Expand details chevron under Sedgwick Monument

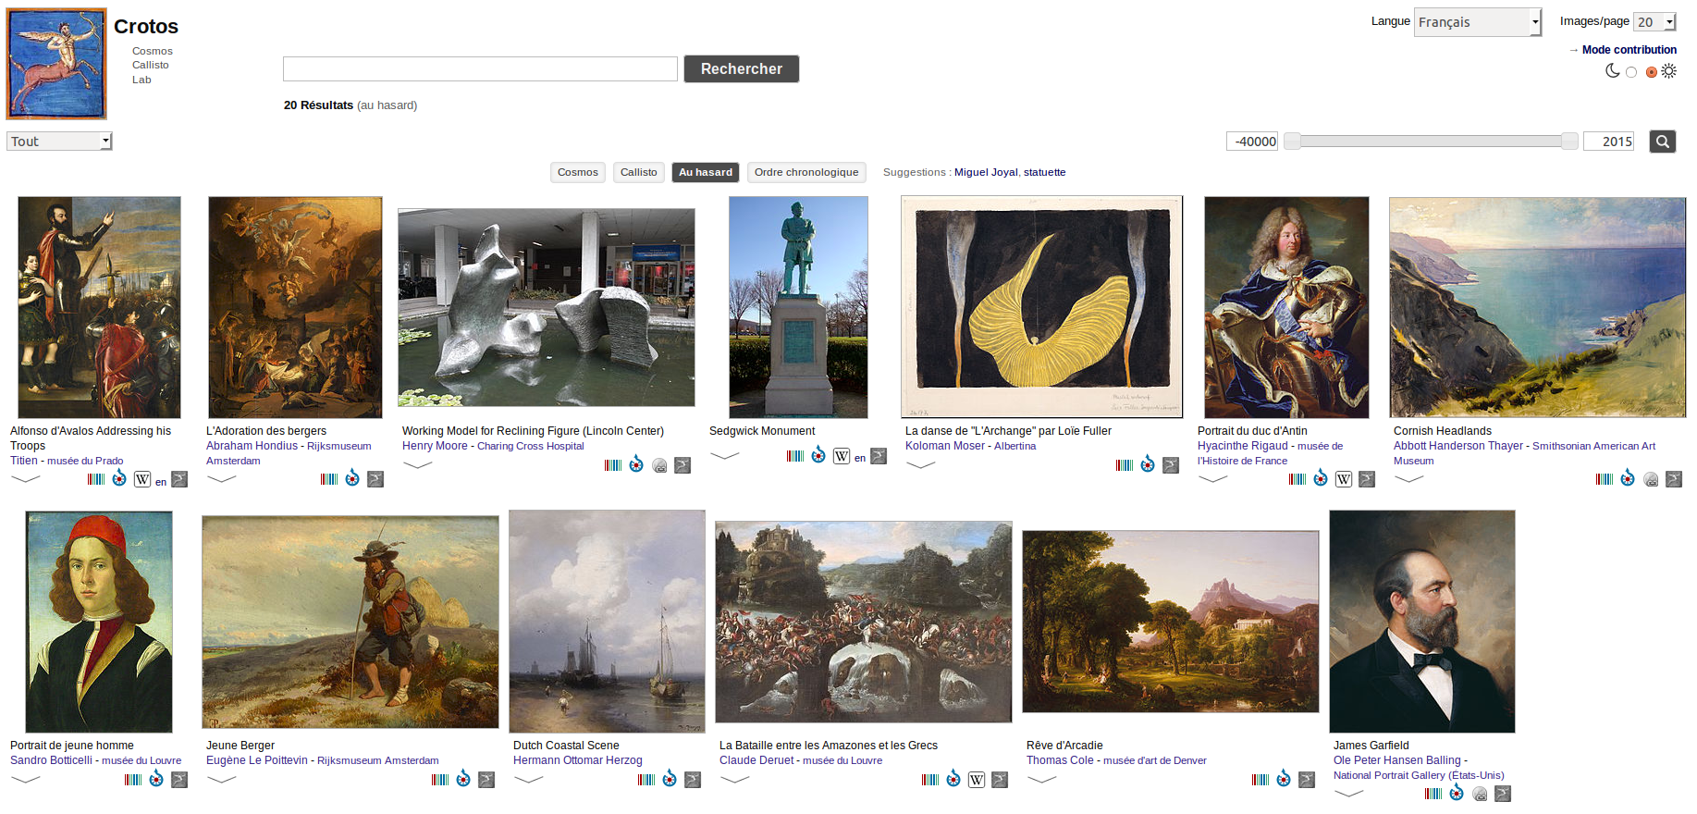click(725, 455)
